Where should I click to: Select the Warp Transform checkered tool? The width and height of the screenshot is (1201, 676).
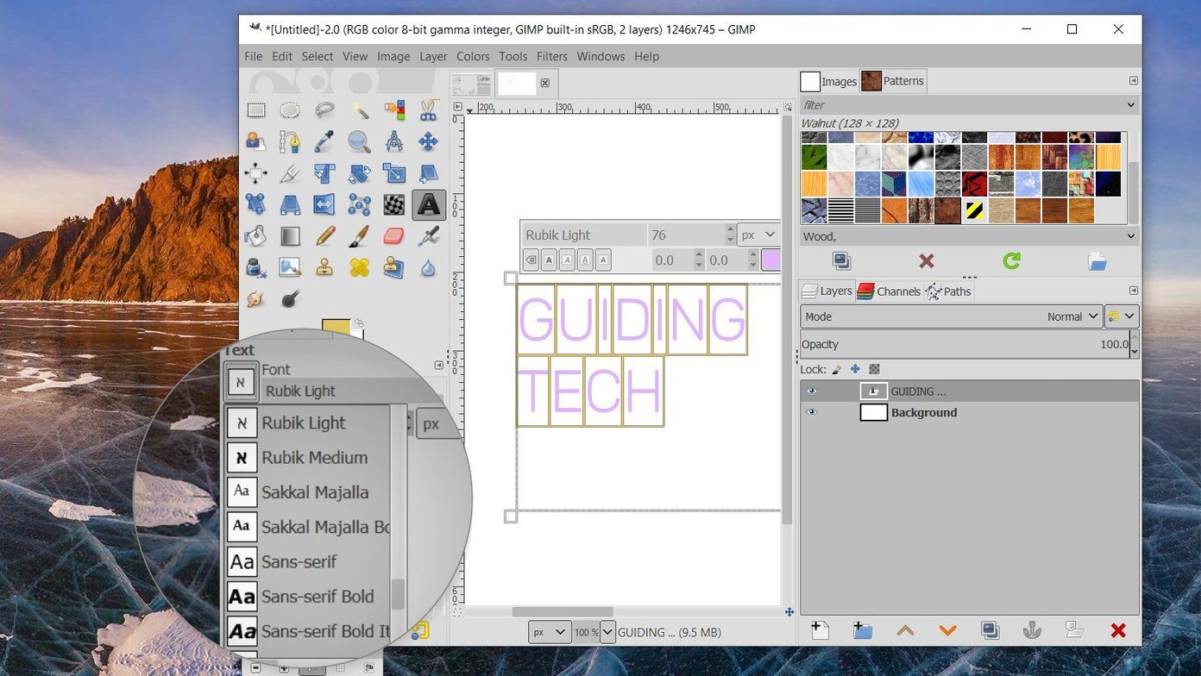click(394, 204)
